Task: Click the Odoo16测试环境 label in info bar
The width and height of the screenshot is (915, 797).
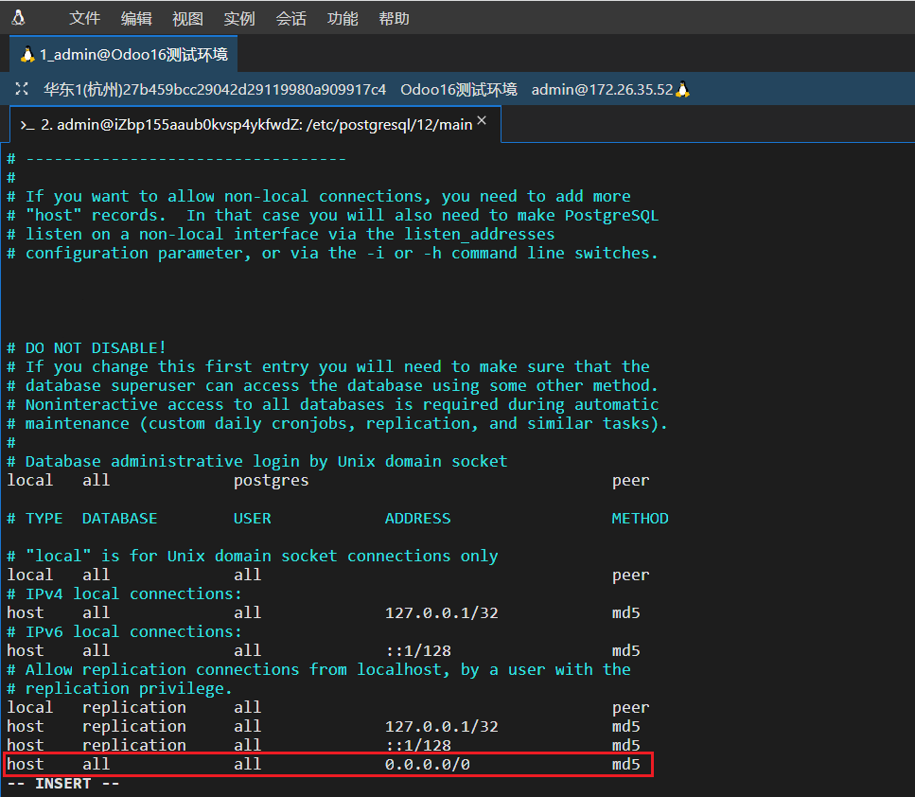Action: click(x=459, y=89)
